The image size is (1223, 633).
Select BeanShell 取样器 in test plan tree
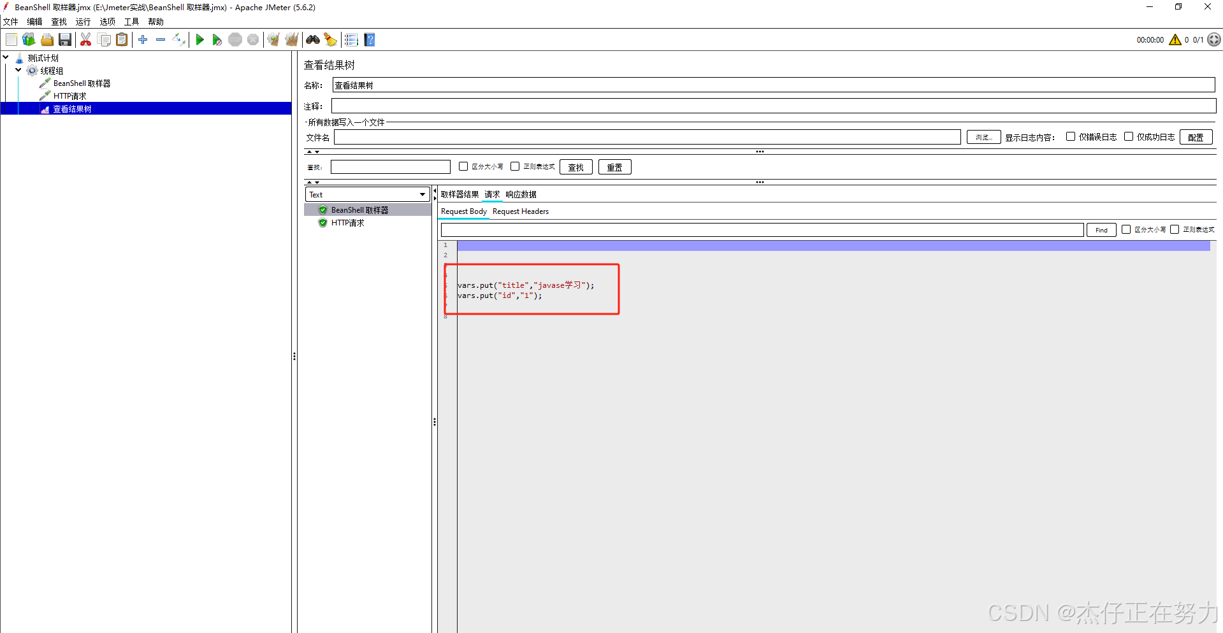[x=82, y=83]
